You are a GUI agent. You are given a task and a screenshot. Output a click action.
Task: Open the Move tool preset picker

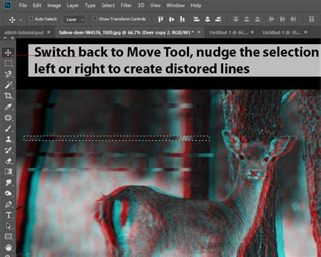click(x=21, y=20)
